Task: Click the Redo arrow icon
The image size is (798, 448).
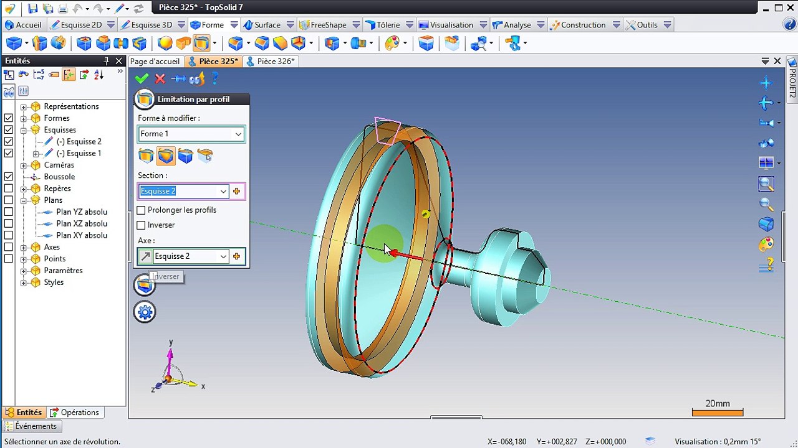Action: (x=99, y=8)
